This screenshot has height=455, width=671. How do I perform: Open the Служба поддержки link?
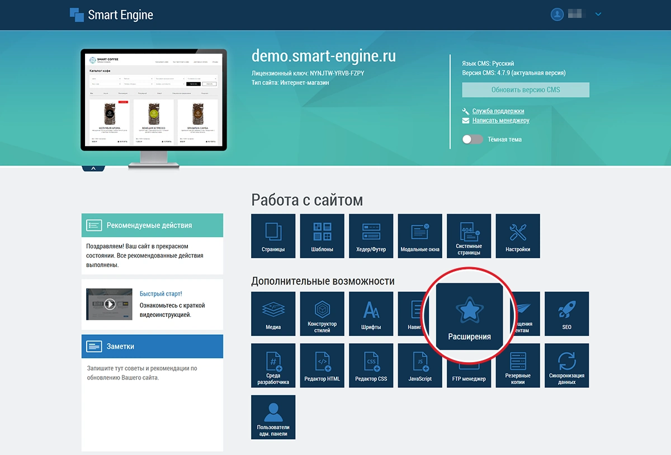click(x=498, y=111)
